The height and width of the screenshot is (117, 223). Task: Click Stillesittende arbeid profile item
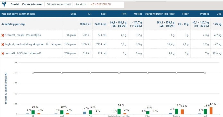(x=59, y=4)
